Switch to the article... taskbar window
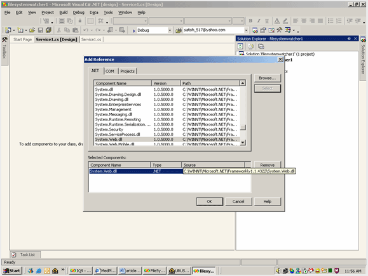Viewport: 368px width, 276px height. tap(130, 271)
